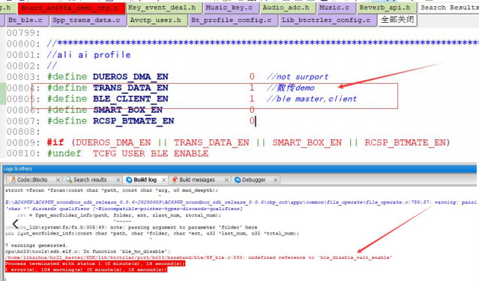This screenshot has width=479, height=281.
Task: Click the BLE_CLIENT_EN define name
Action: (x=130, y=99)
